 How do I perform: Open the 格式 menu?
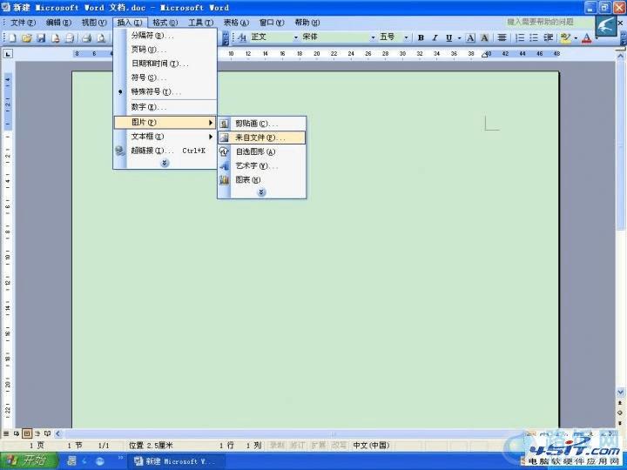tap(165, 23)
